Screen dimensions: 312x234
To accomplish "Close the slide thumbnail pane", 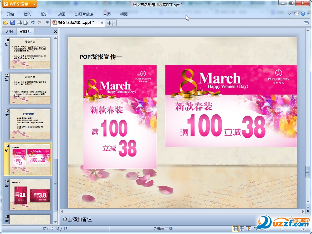I will 56,32.
